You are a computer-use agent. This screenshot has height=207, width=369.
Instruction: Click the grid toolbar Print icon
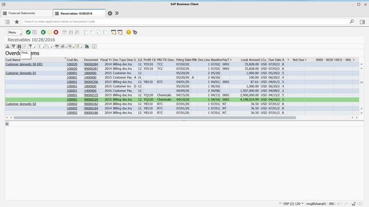click(x=57, y=47)
